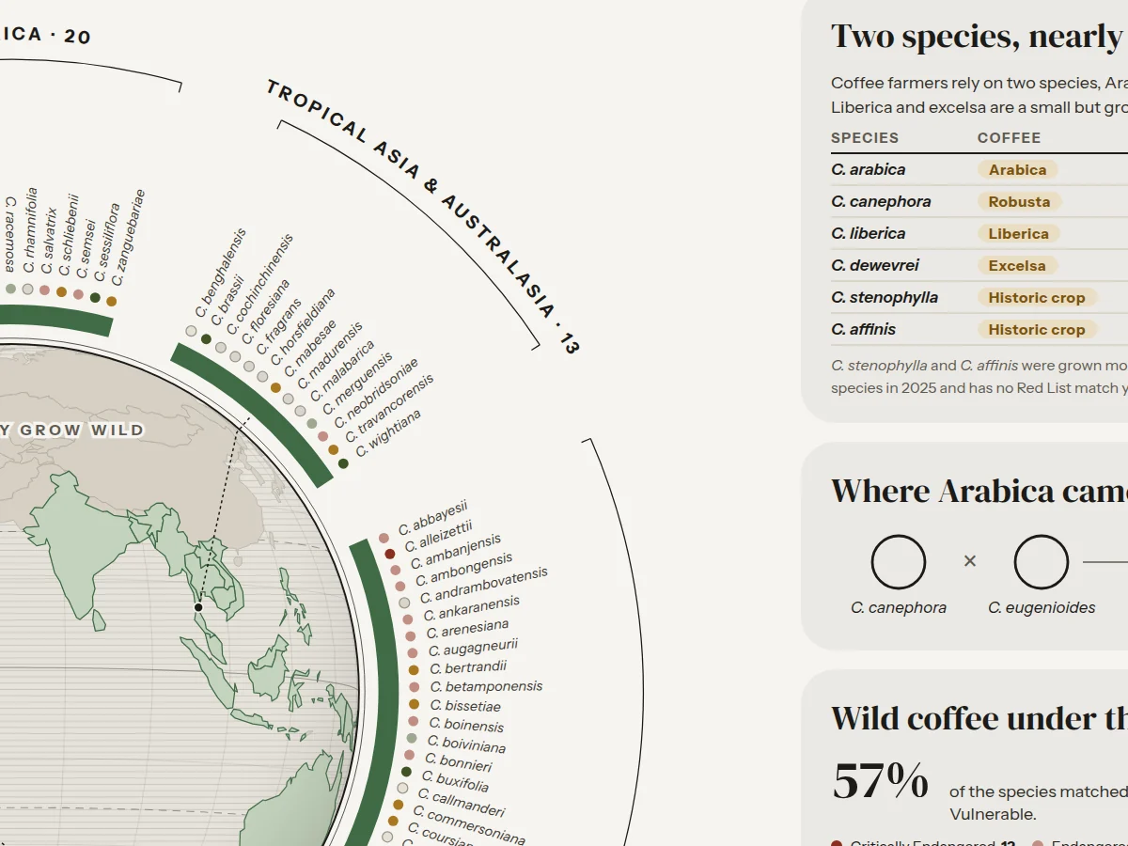Select the C. brassii species label

pyautogui.click(x=227, y=301)
